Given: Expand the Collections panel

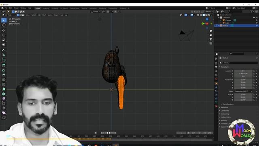Looking at the screenshot, I should click(x=225, y=111).
